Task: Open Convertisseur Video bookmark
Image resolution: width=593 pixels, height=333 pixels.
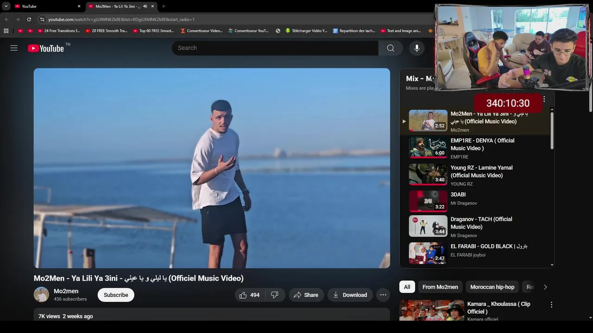Action: (x=202, y=31)
